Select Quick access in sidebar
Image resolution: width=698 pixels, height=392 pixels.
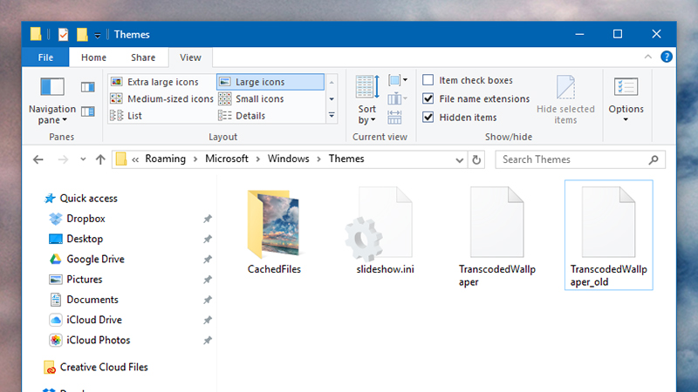[x=81, y=199]
